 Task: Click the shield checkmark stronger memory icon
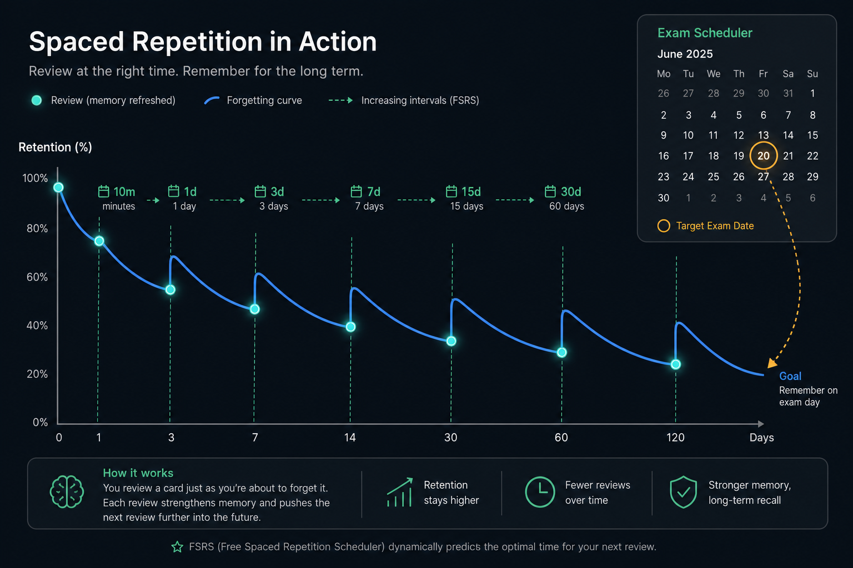tap(683, 492)
